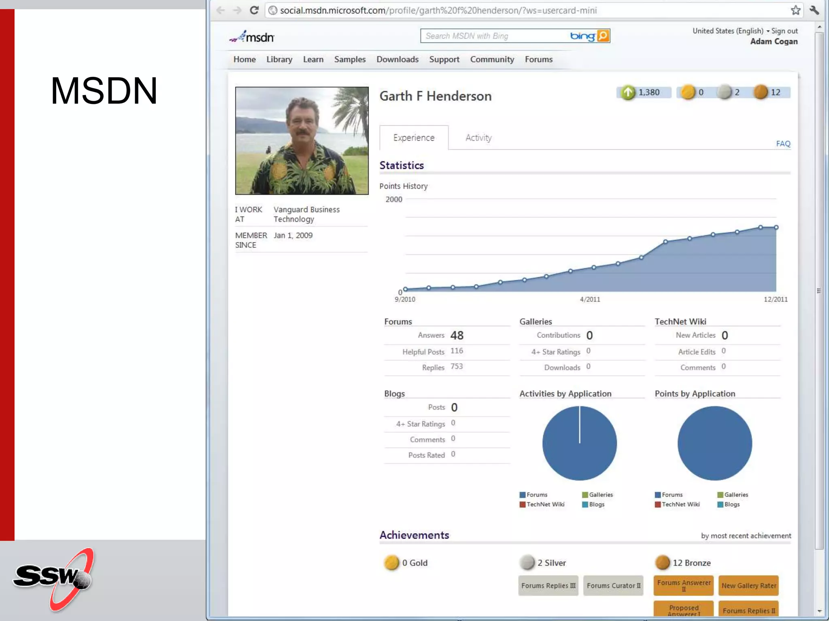Click the Forums Answers value 48
The width and height of the screenshot is (829, 621).
click(x=457, y=335)
